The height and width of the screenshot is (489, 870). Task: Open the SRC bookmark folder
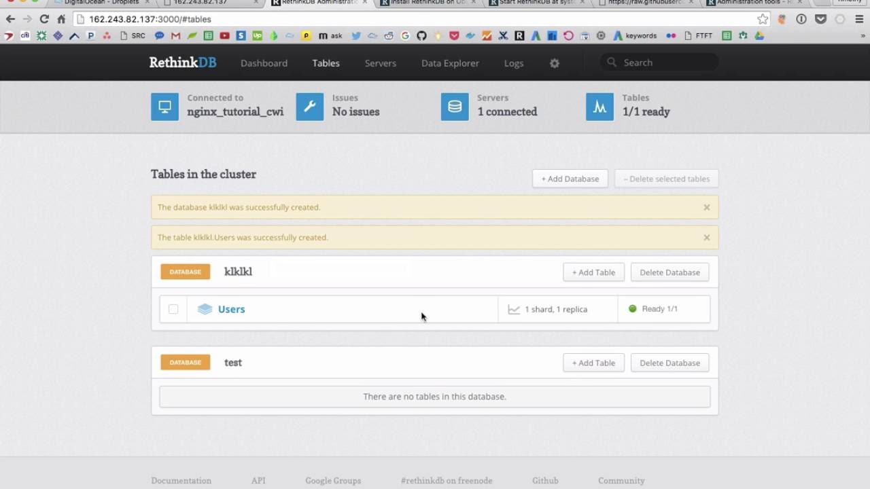tap(133, 35)
